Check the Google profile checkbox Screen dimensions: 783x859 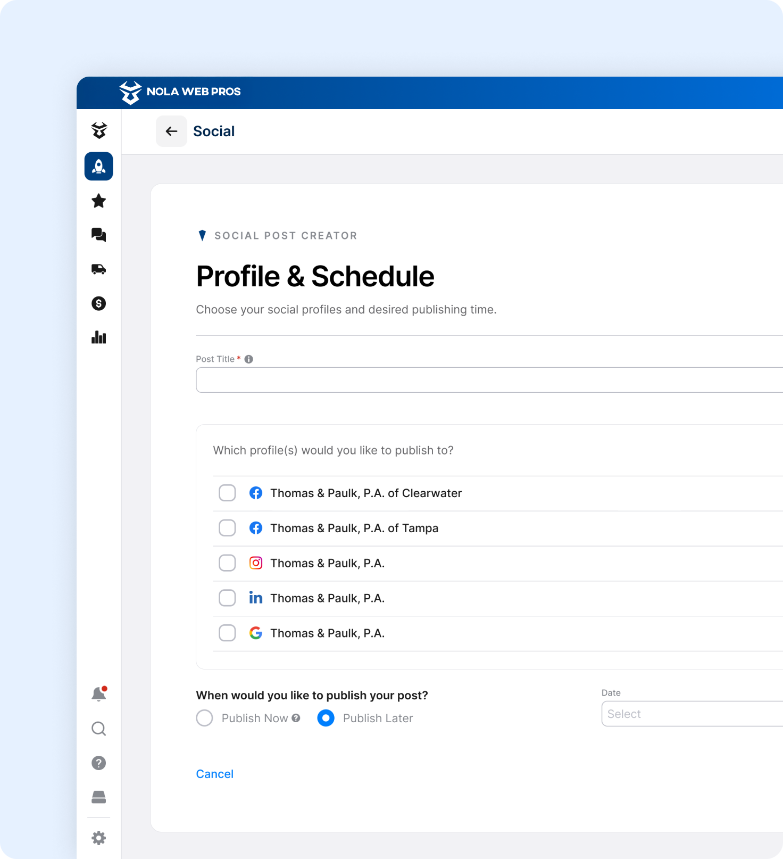tap(227, 633)
